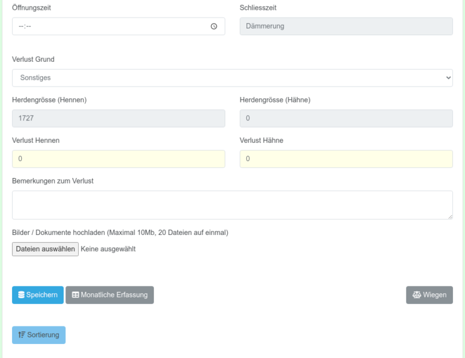
Task: Click the Bemerkungen zum Verlust textarea
Action: [x=232, y=205]
